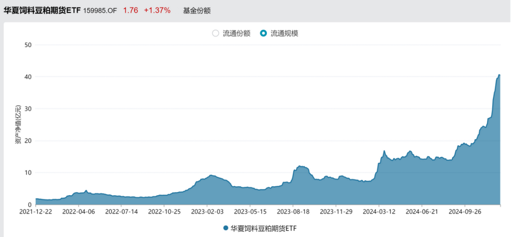Open the 基金份额 tab

click(197, 10)
